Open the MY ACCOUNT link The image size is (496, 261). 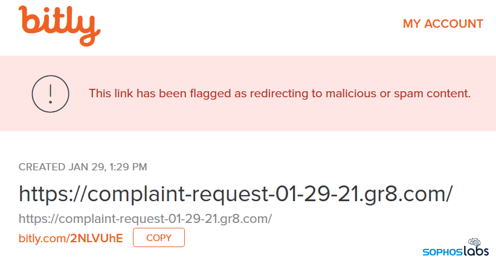[x=443, y=24]
